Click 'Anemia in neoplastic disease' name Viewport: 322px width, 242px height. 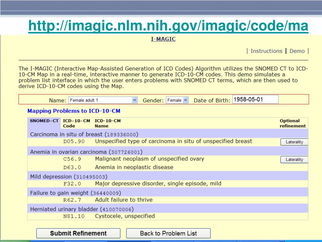coord(134,167)
